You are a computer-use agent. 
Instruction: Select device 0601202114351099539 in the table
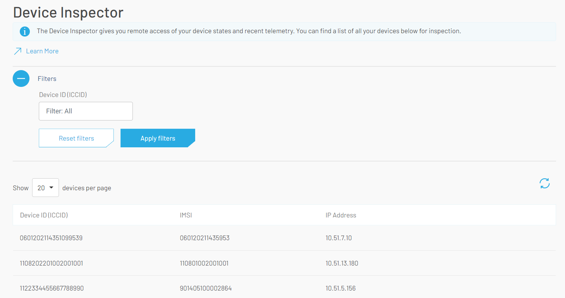pyautogui.click(x=51, y=238)
